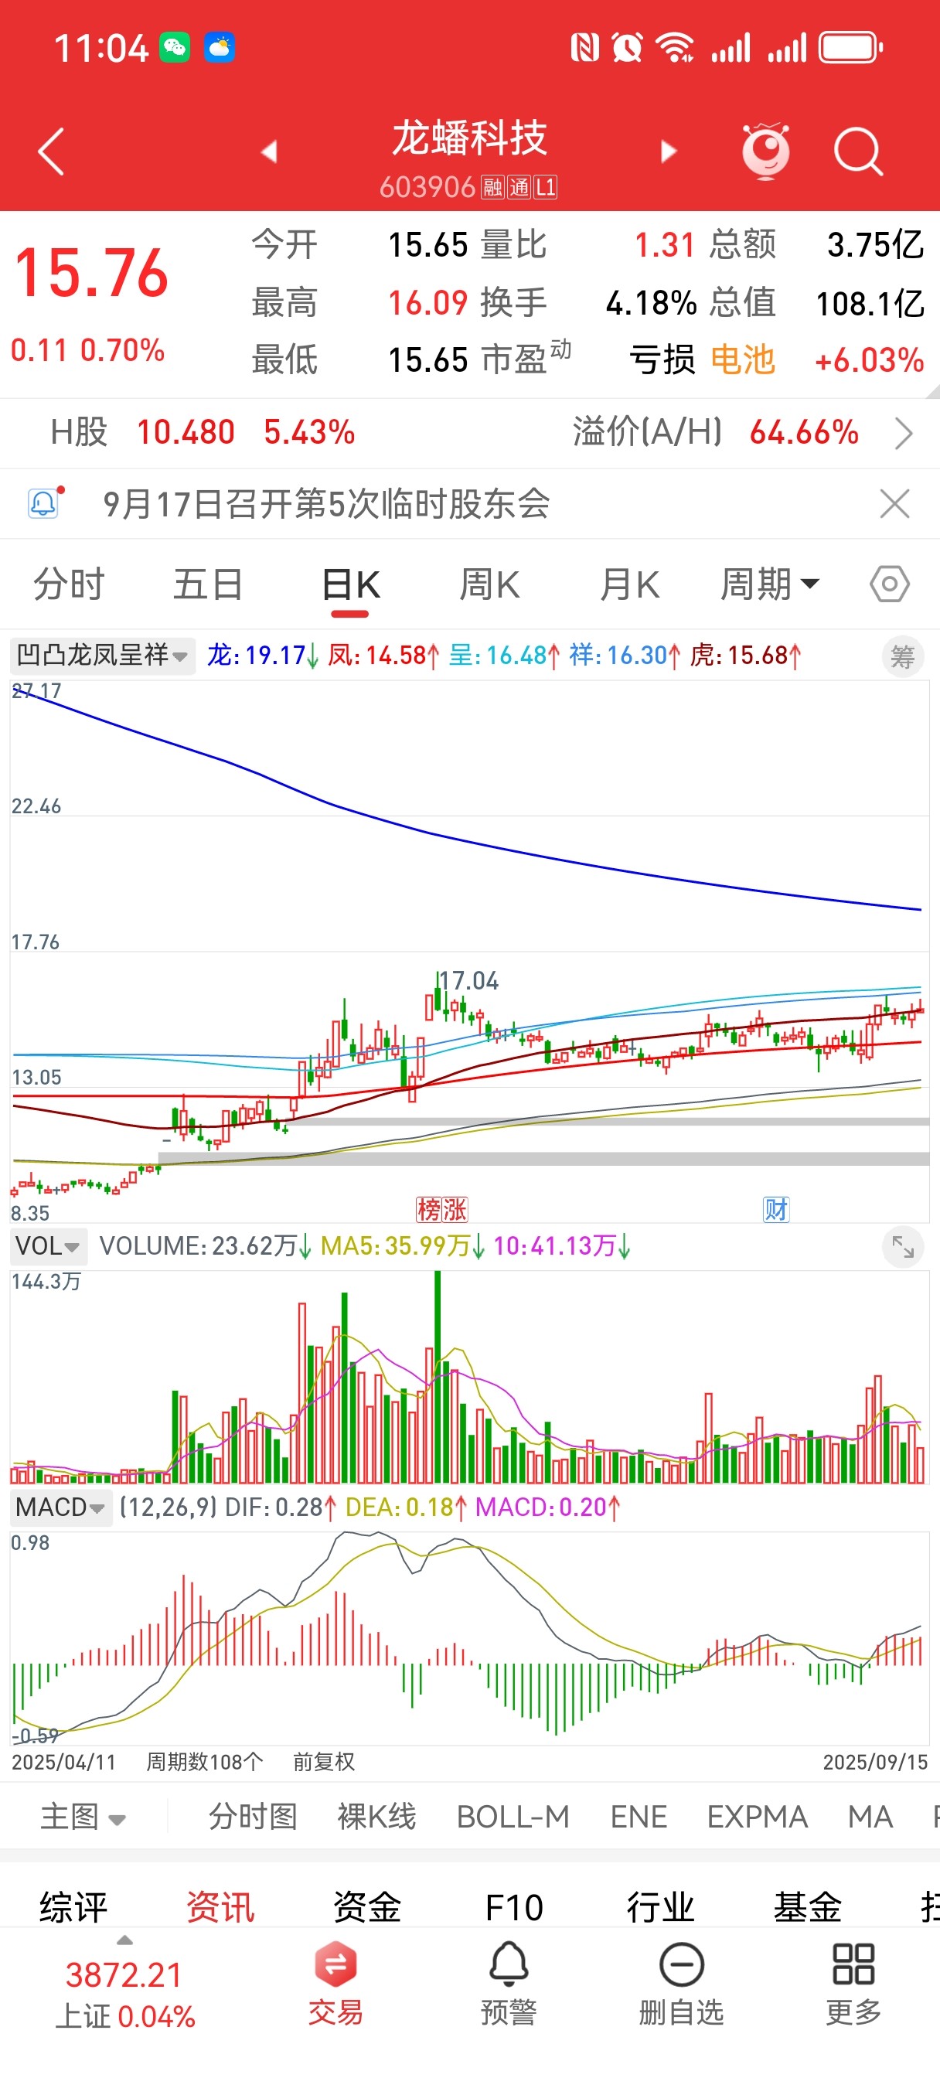Tap the 9月17日召开第5次临时股东会 notice
This screenshot has width=940, height=2078.
(x=327, y=504)
